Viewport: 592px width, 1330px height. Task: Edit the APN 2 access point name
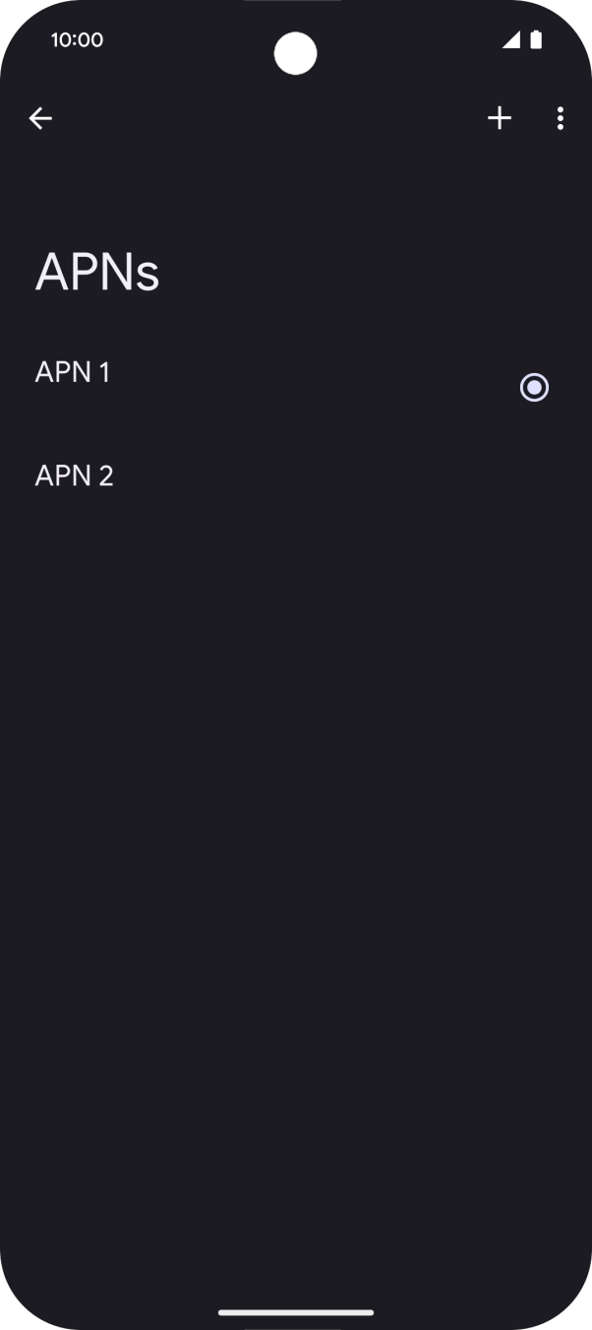click(x=75, y=476)
